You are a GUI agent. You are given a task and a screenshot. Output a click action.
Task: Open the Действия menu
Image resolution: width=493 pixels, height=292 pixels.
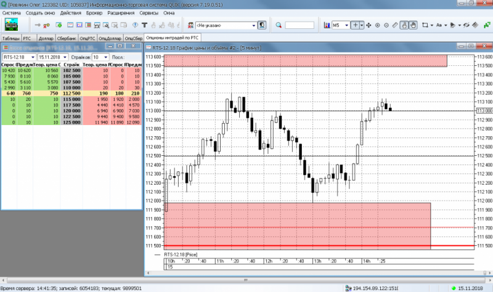(x=71, y=13)
